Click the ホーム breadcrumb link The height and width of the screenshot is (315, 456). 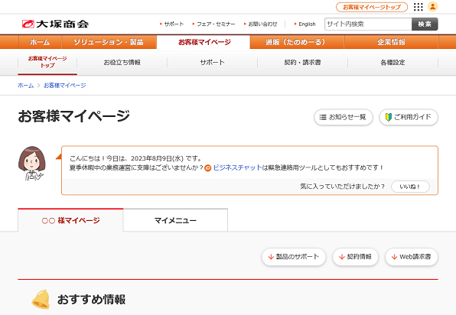[x=25, y=86]
